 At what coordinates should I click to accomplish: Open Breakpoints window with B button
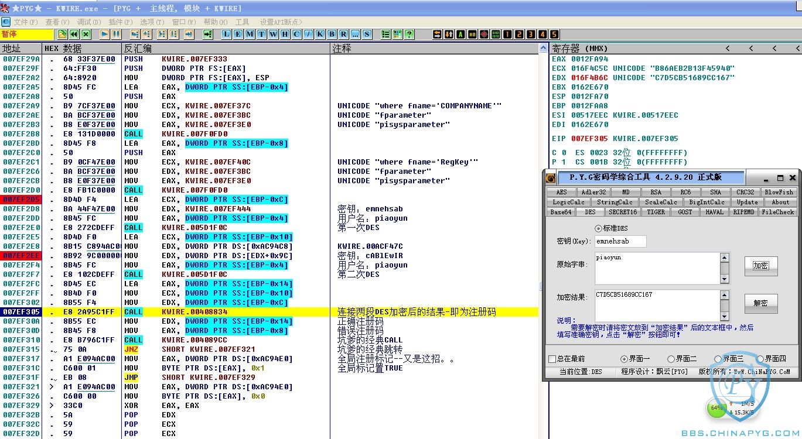point(332,34)
